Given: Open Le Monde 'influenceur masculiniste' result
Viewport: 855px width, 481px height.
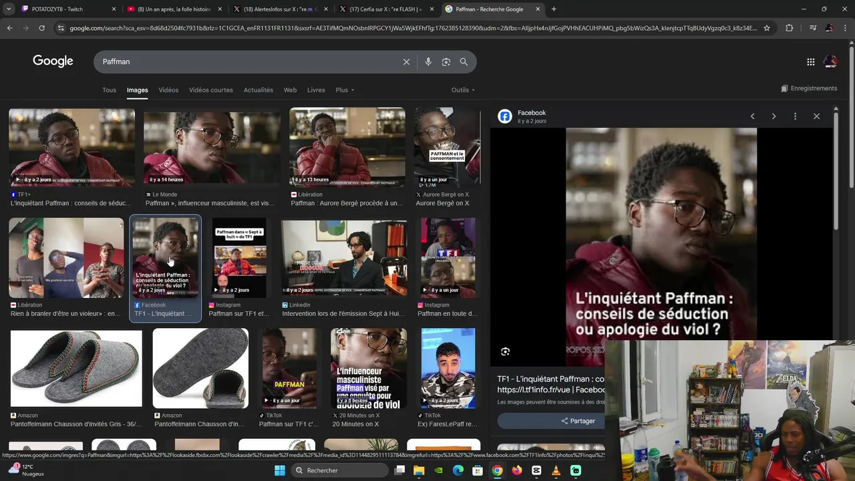Looking at the screenshot, I should pyautogui.click(x=210, y=203).
